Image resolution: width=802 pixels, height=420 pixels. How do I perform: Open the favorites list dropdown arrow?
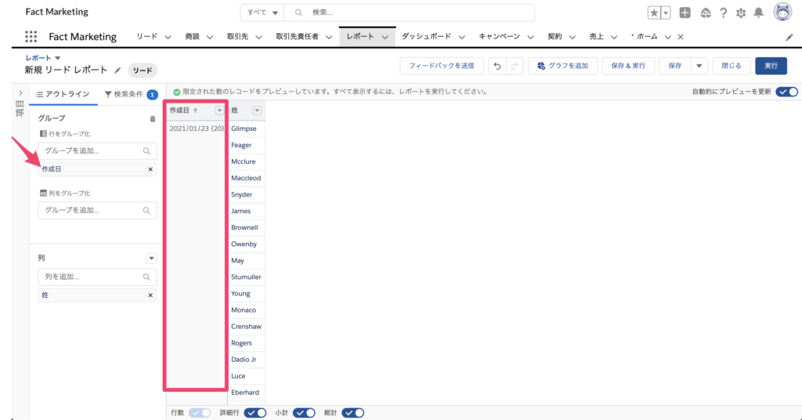click(666, 13)
